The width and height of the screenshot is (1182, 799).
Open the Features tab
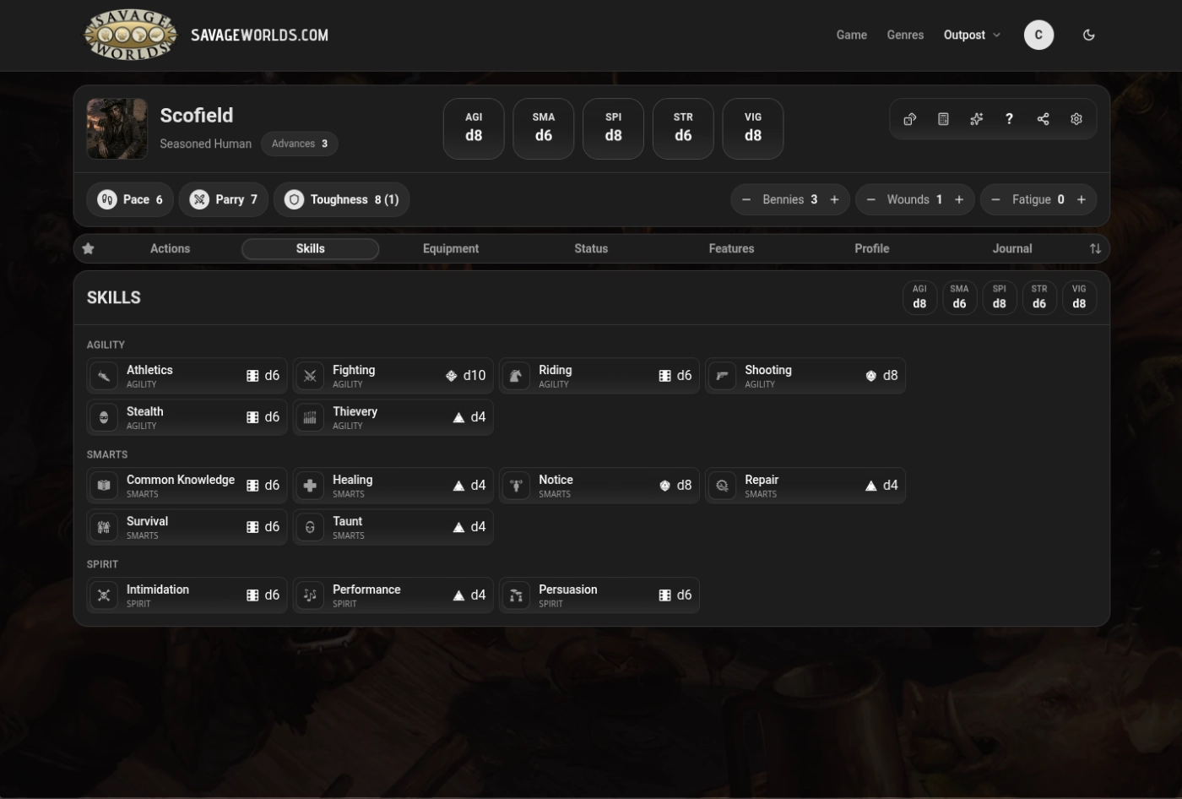pos(731,248)
